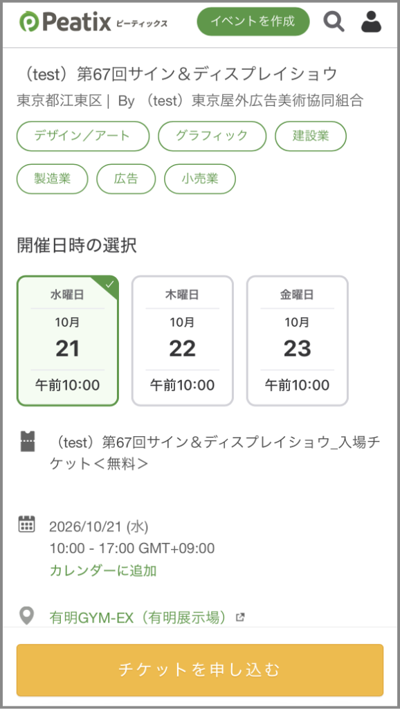This screenshot has height=709, width=400.
Task: Click the カレンダーに追加 link
Action: [x=103, y=571]
